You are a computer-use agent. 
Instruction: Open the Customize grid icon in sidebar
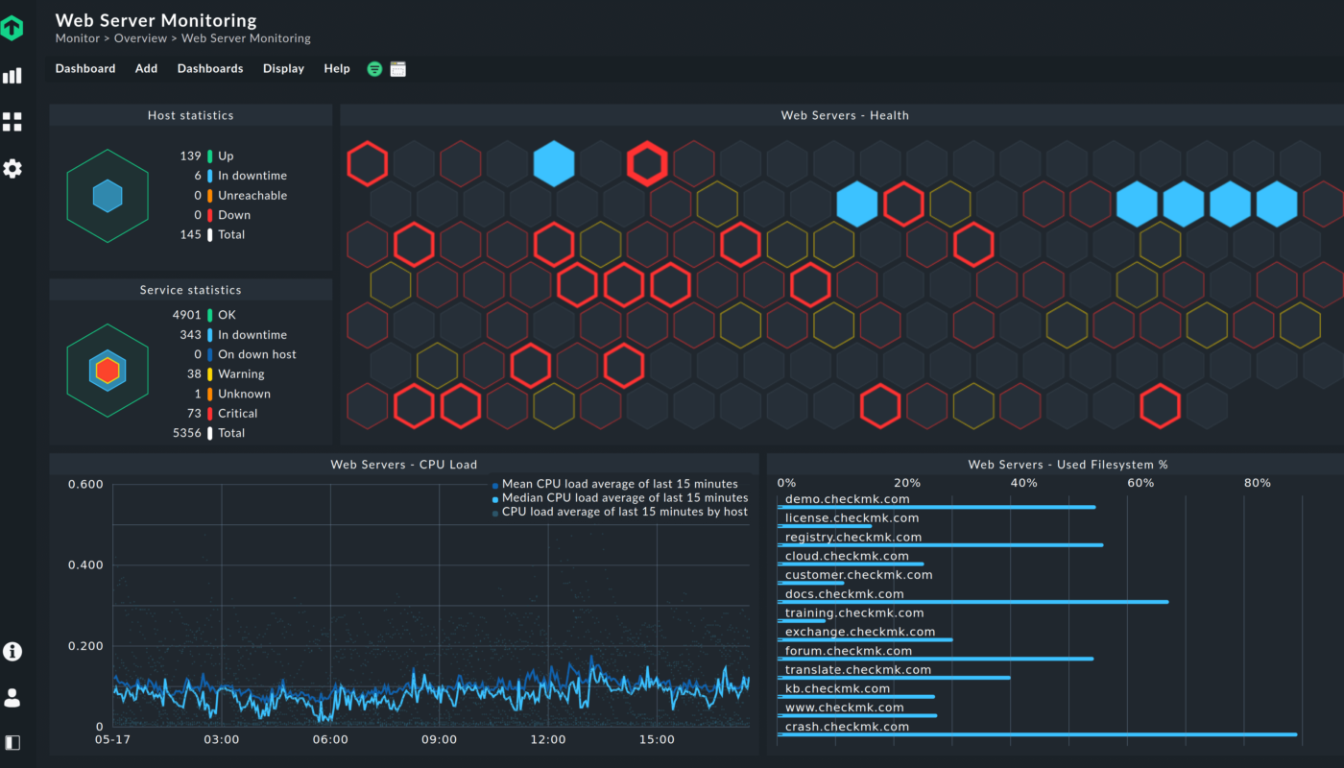pos(12,122)
